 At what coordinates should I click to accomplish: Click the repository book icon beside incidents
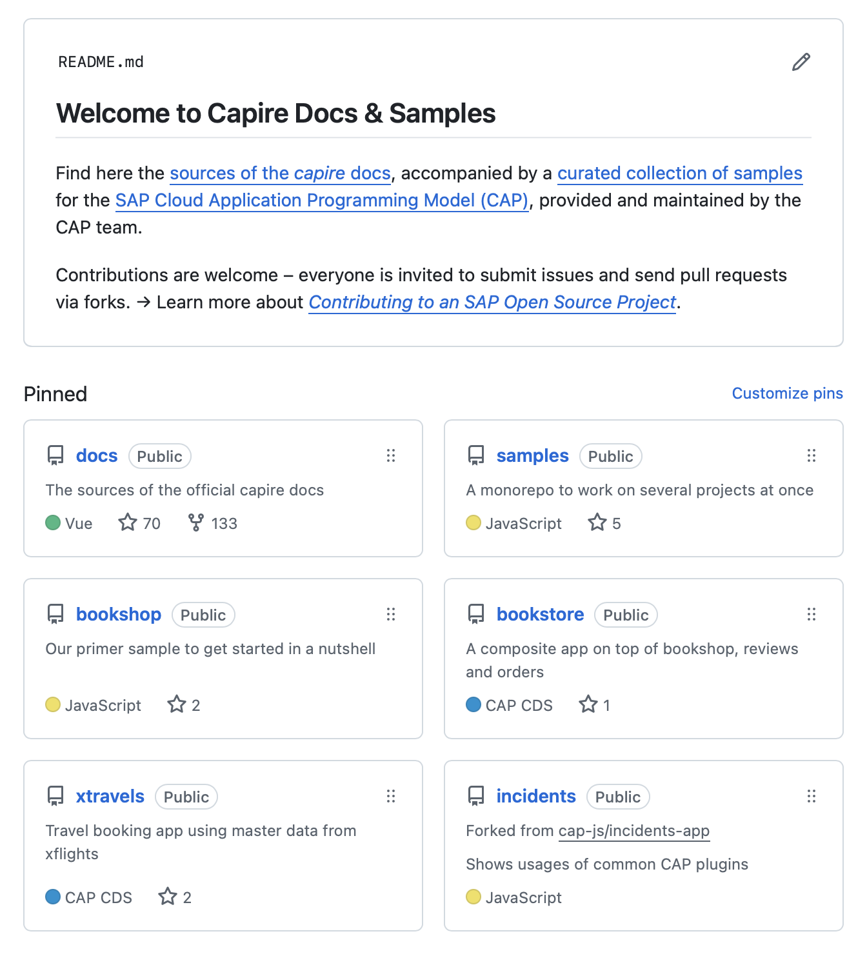pyautogui.click(x=475, y=796)
